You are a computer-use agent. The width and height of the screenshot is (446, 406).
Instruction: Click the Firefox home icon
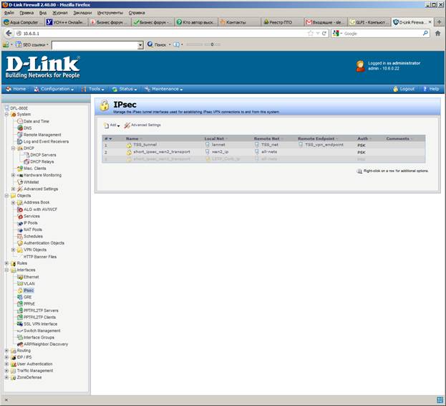click(437, 33)
